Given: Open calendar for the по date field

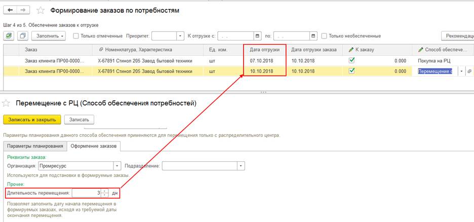Looking at the screenshot, I should 314,36.
